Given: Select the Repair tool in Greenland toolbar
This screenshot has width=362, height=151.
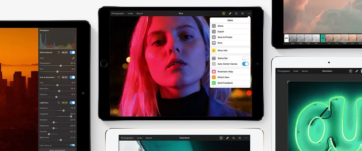Looking at the screenshot, I should 227,138.
